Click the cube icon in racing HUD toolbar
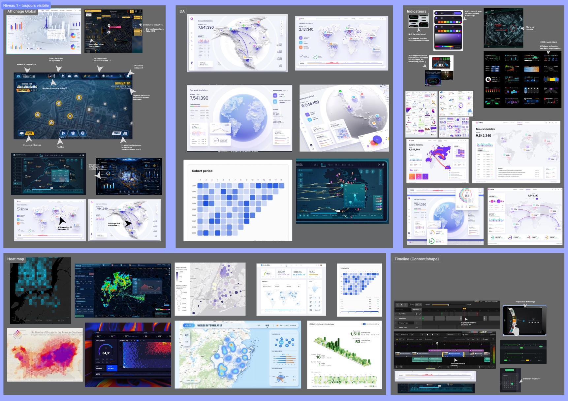This screenshot has height=401, width=568. (x=83, y=133)
